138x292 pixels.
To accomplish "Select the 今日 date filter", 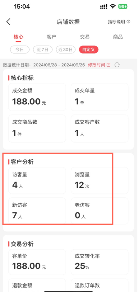I will tap(20, 49).
